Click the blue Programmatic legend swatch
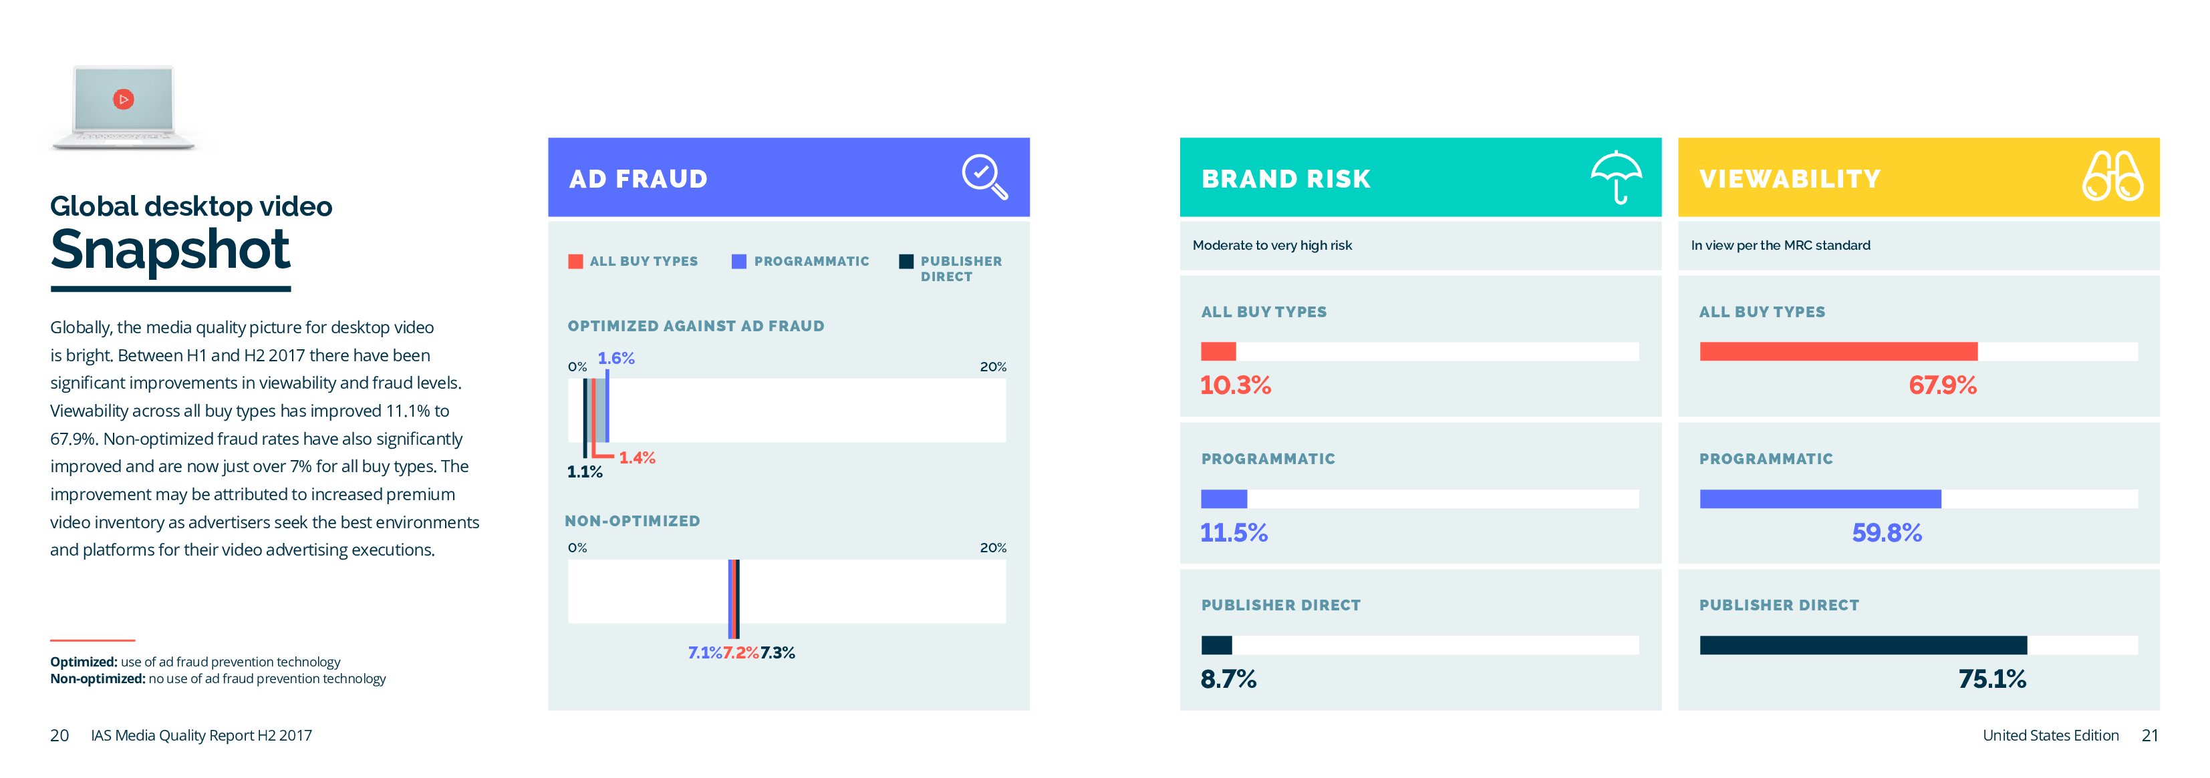2210x778 pixels. [x=738, y=262]
